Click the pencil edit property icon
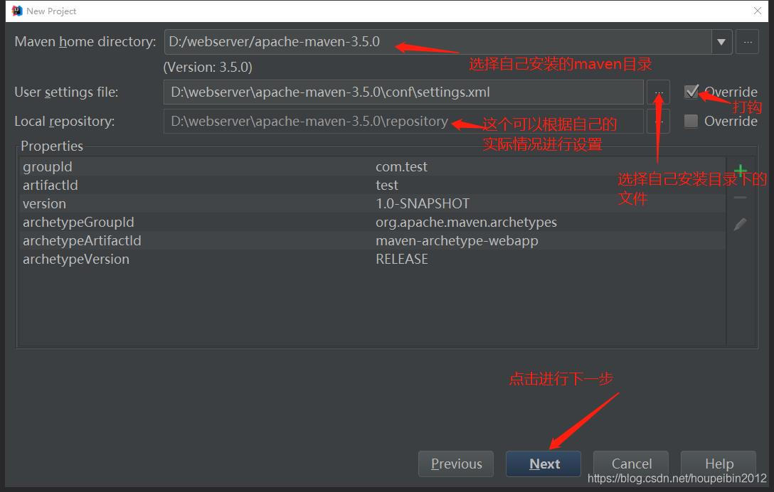Viewport: 774px width, 492px height. (740, 224)
